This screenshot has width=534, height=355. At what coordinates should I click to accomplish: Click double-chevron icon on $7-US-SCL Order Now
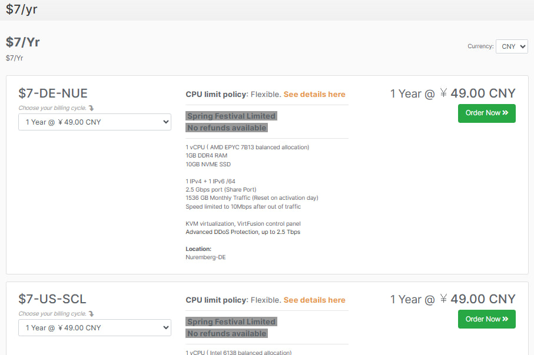coord(505,319)
